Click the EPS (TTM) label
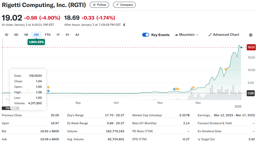Image resolution: width=259 pixels, height=144 pixels. (x=140, y=139)
